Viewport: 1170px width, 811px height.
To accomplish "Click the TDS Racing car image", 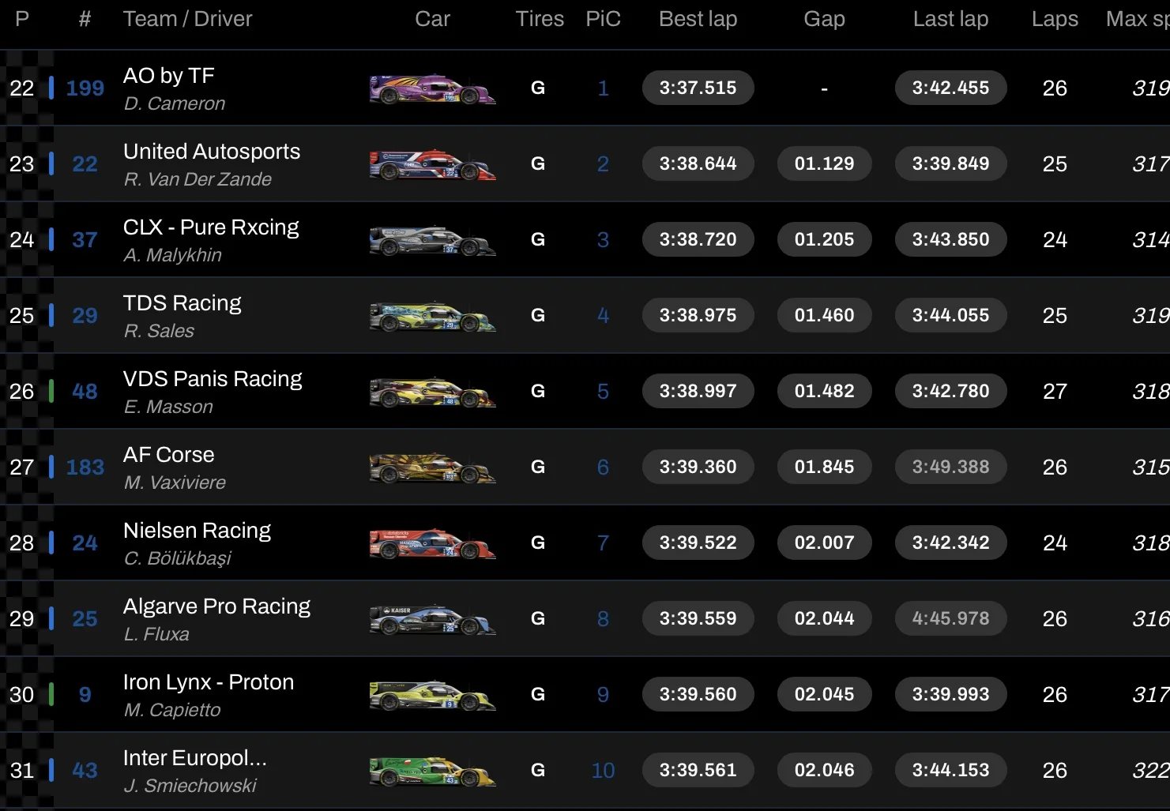I will coord(432,316).
